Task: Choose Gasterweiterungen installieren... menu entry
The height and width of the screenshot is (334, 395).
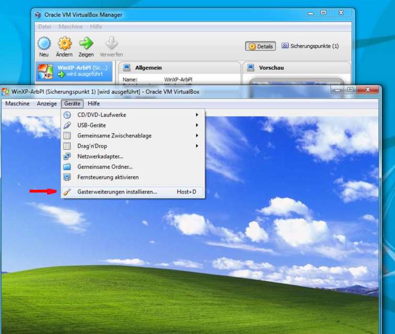Action: click(x=133, y=192)
